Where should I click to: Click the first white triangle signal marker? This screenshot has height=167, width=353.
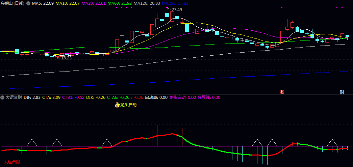point(32,143)
